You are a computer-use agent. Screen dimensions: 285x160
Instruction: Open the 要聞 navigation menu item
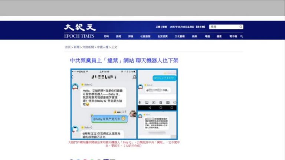click(118, 36)
